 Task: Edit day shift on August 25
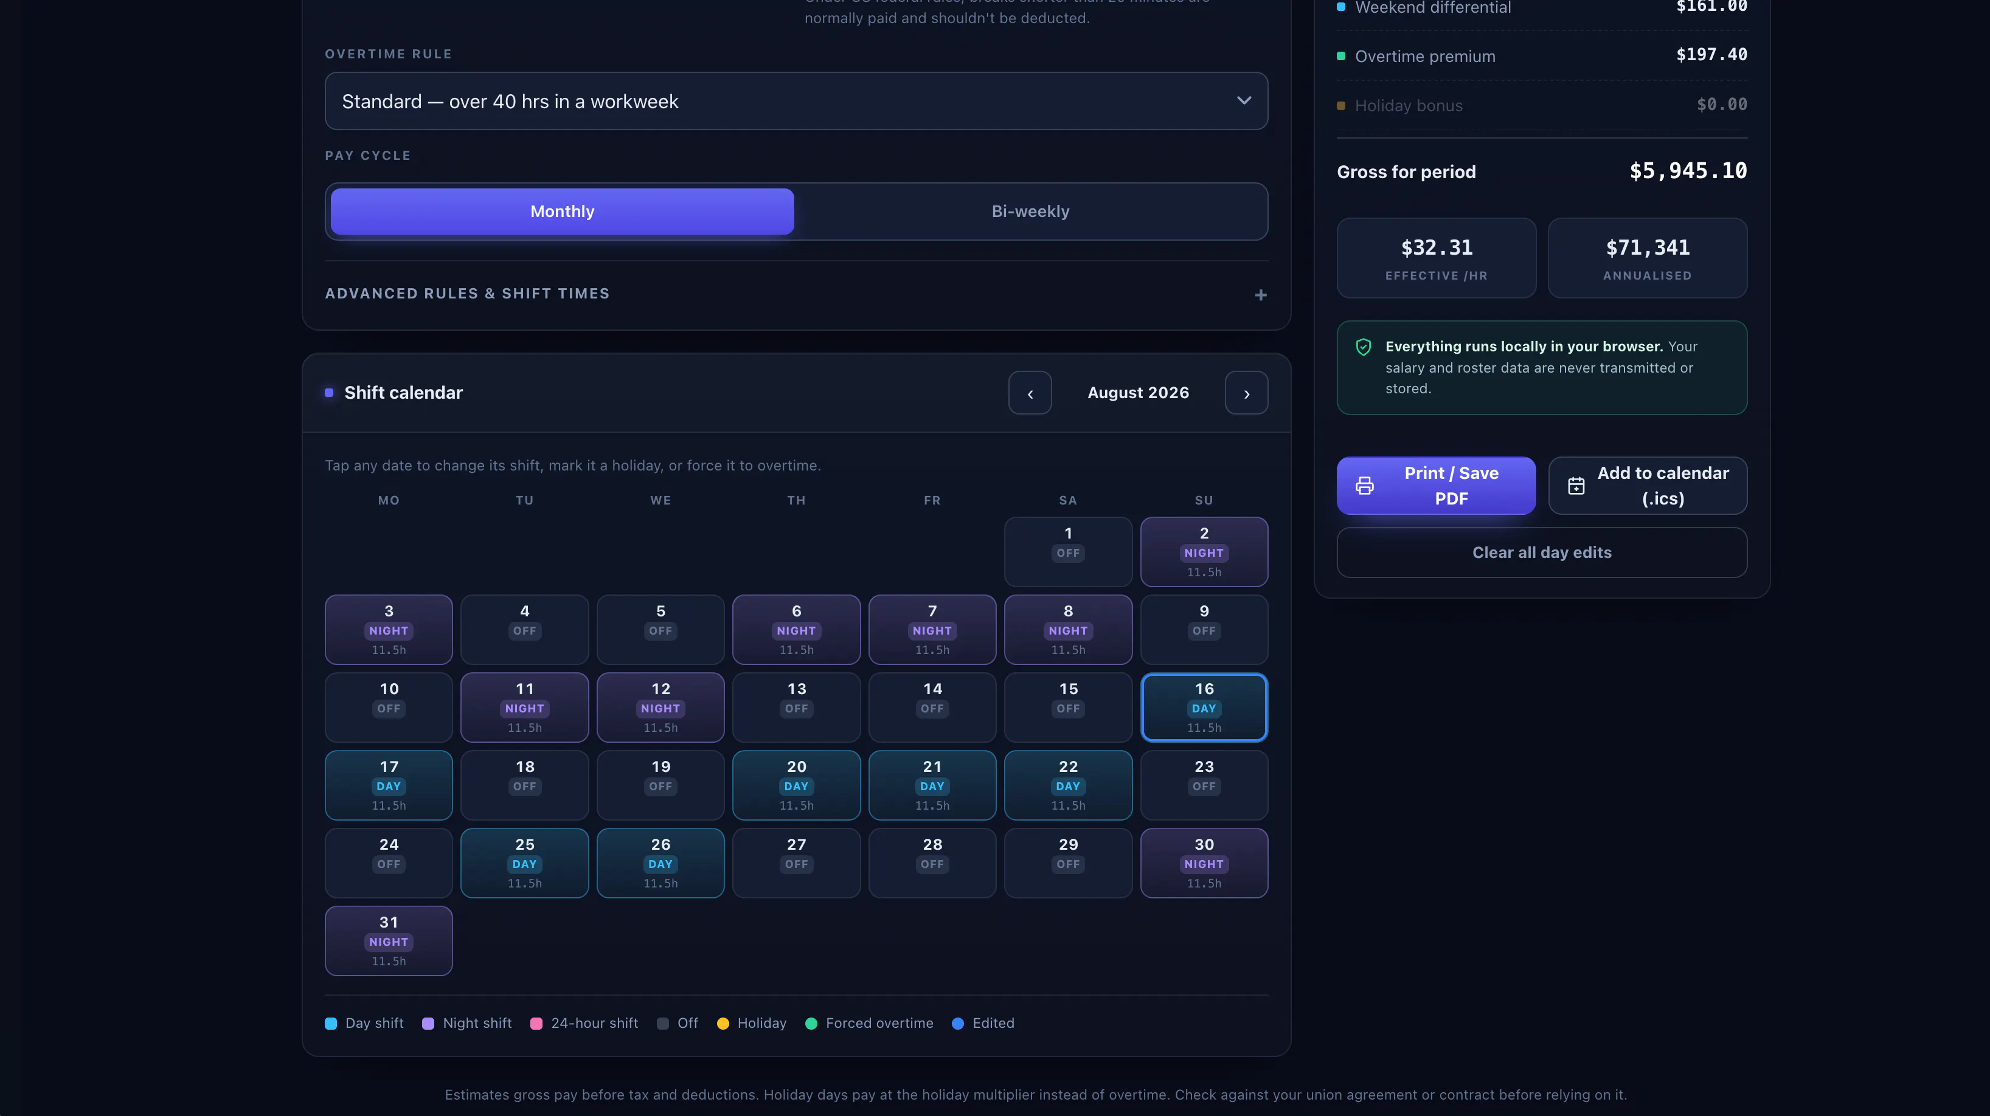pos(524,864)
